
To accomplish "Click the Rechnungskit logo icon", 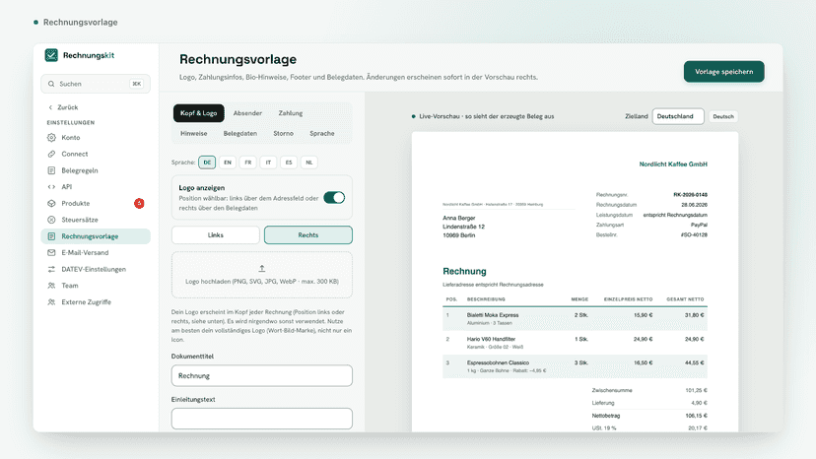I will point(51,55).
